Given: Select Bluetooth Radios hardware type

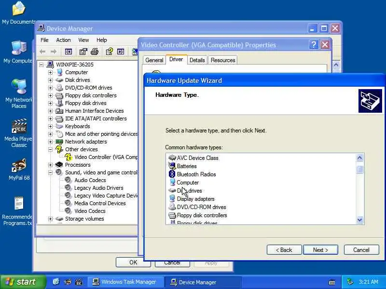Looking at the screenshot, I should [x=192, y=174].
